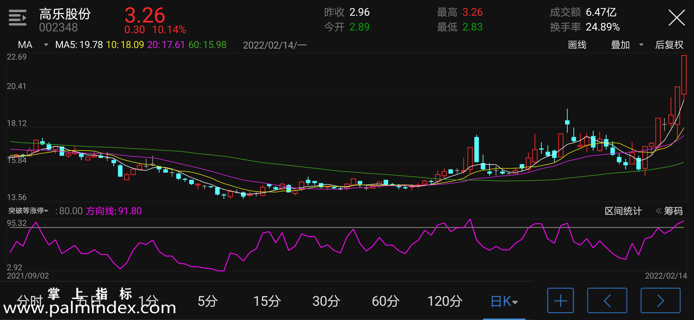Select the MA60 15.98 green reading
Image resolution: width=694 pixels, height=320 pixels.
click(207, 45)
